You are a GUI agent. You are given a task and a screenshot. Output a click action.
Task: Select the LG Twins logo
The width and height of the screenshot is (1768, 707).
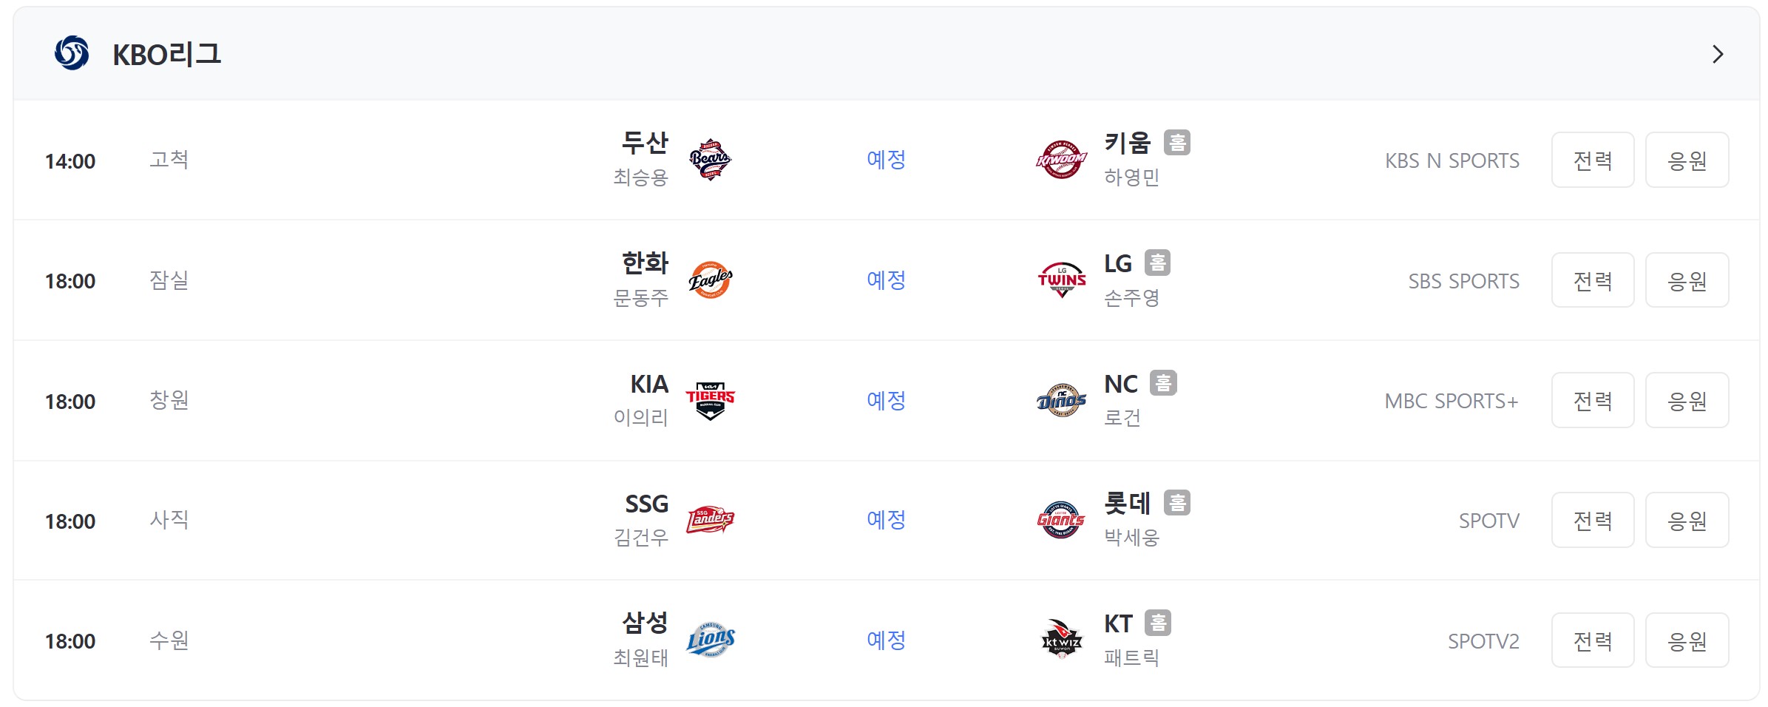pos(1061,280)
